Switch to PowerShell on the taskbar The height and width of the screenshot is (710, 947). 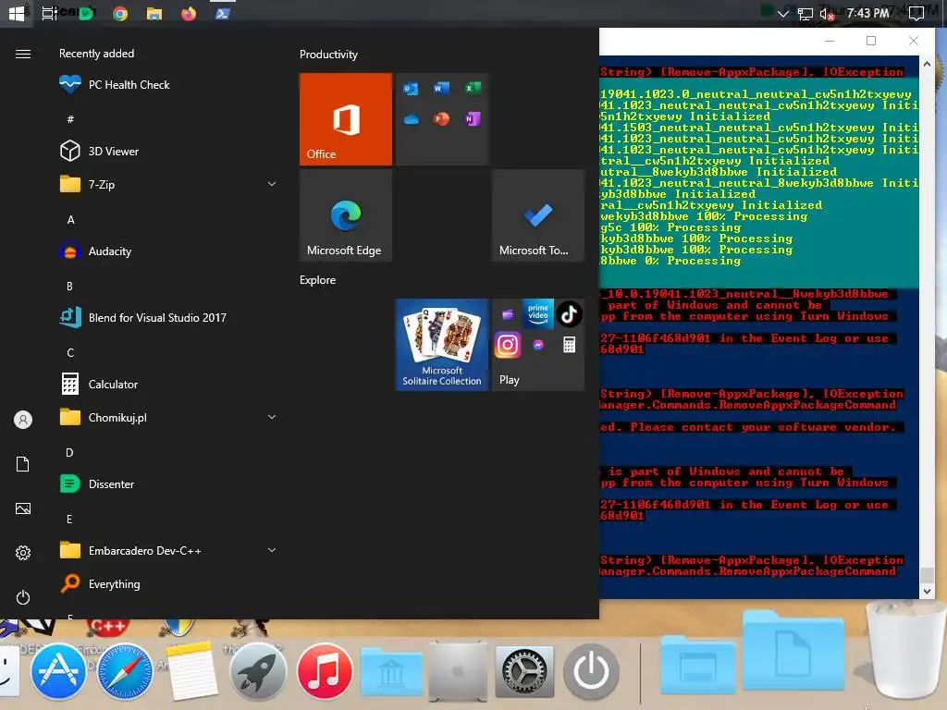click(222, 13)
